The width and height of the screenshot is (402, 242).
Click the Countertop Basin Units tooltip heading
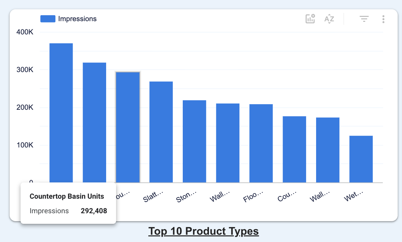[x=67, y=196]
